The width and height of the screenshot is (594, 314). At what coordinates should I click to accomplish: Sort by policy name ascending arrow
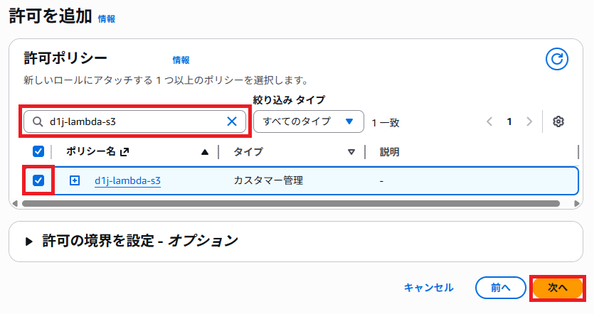pyautogui.click(x=205, y=151)
